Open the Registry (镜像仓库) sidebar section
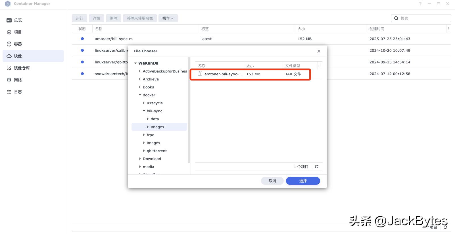This screenshot has height=234, width=455. pyautogui.click(x=33, y=68)
